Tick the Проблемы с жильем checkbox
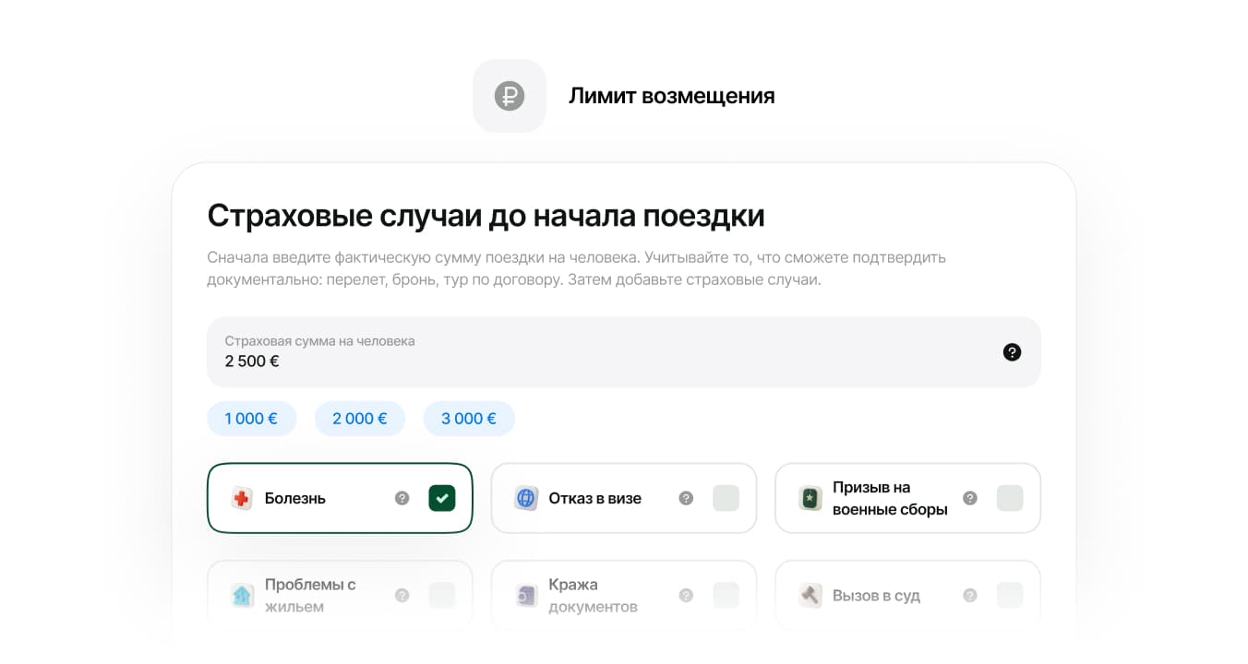 pyautogui.click(x=442, y=596)
